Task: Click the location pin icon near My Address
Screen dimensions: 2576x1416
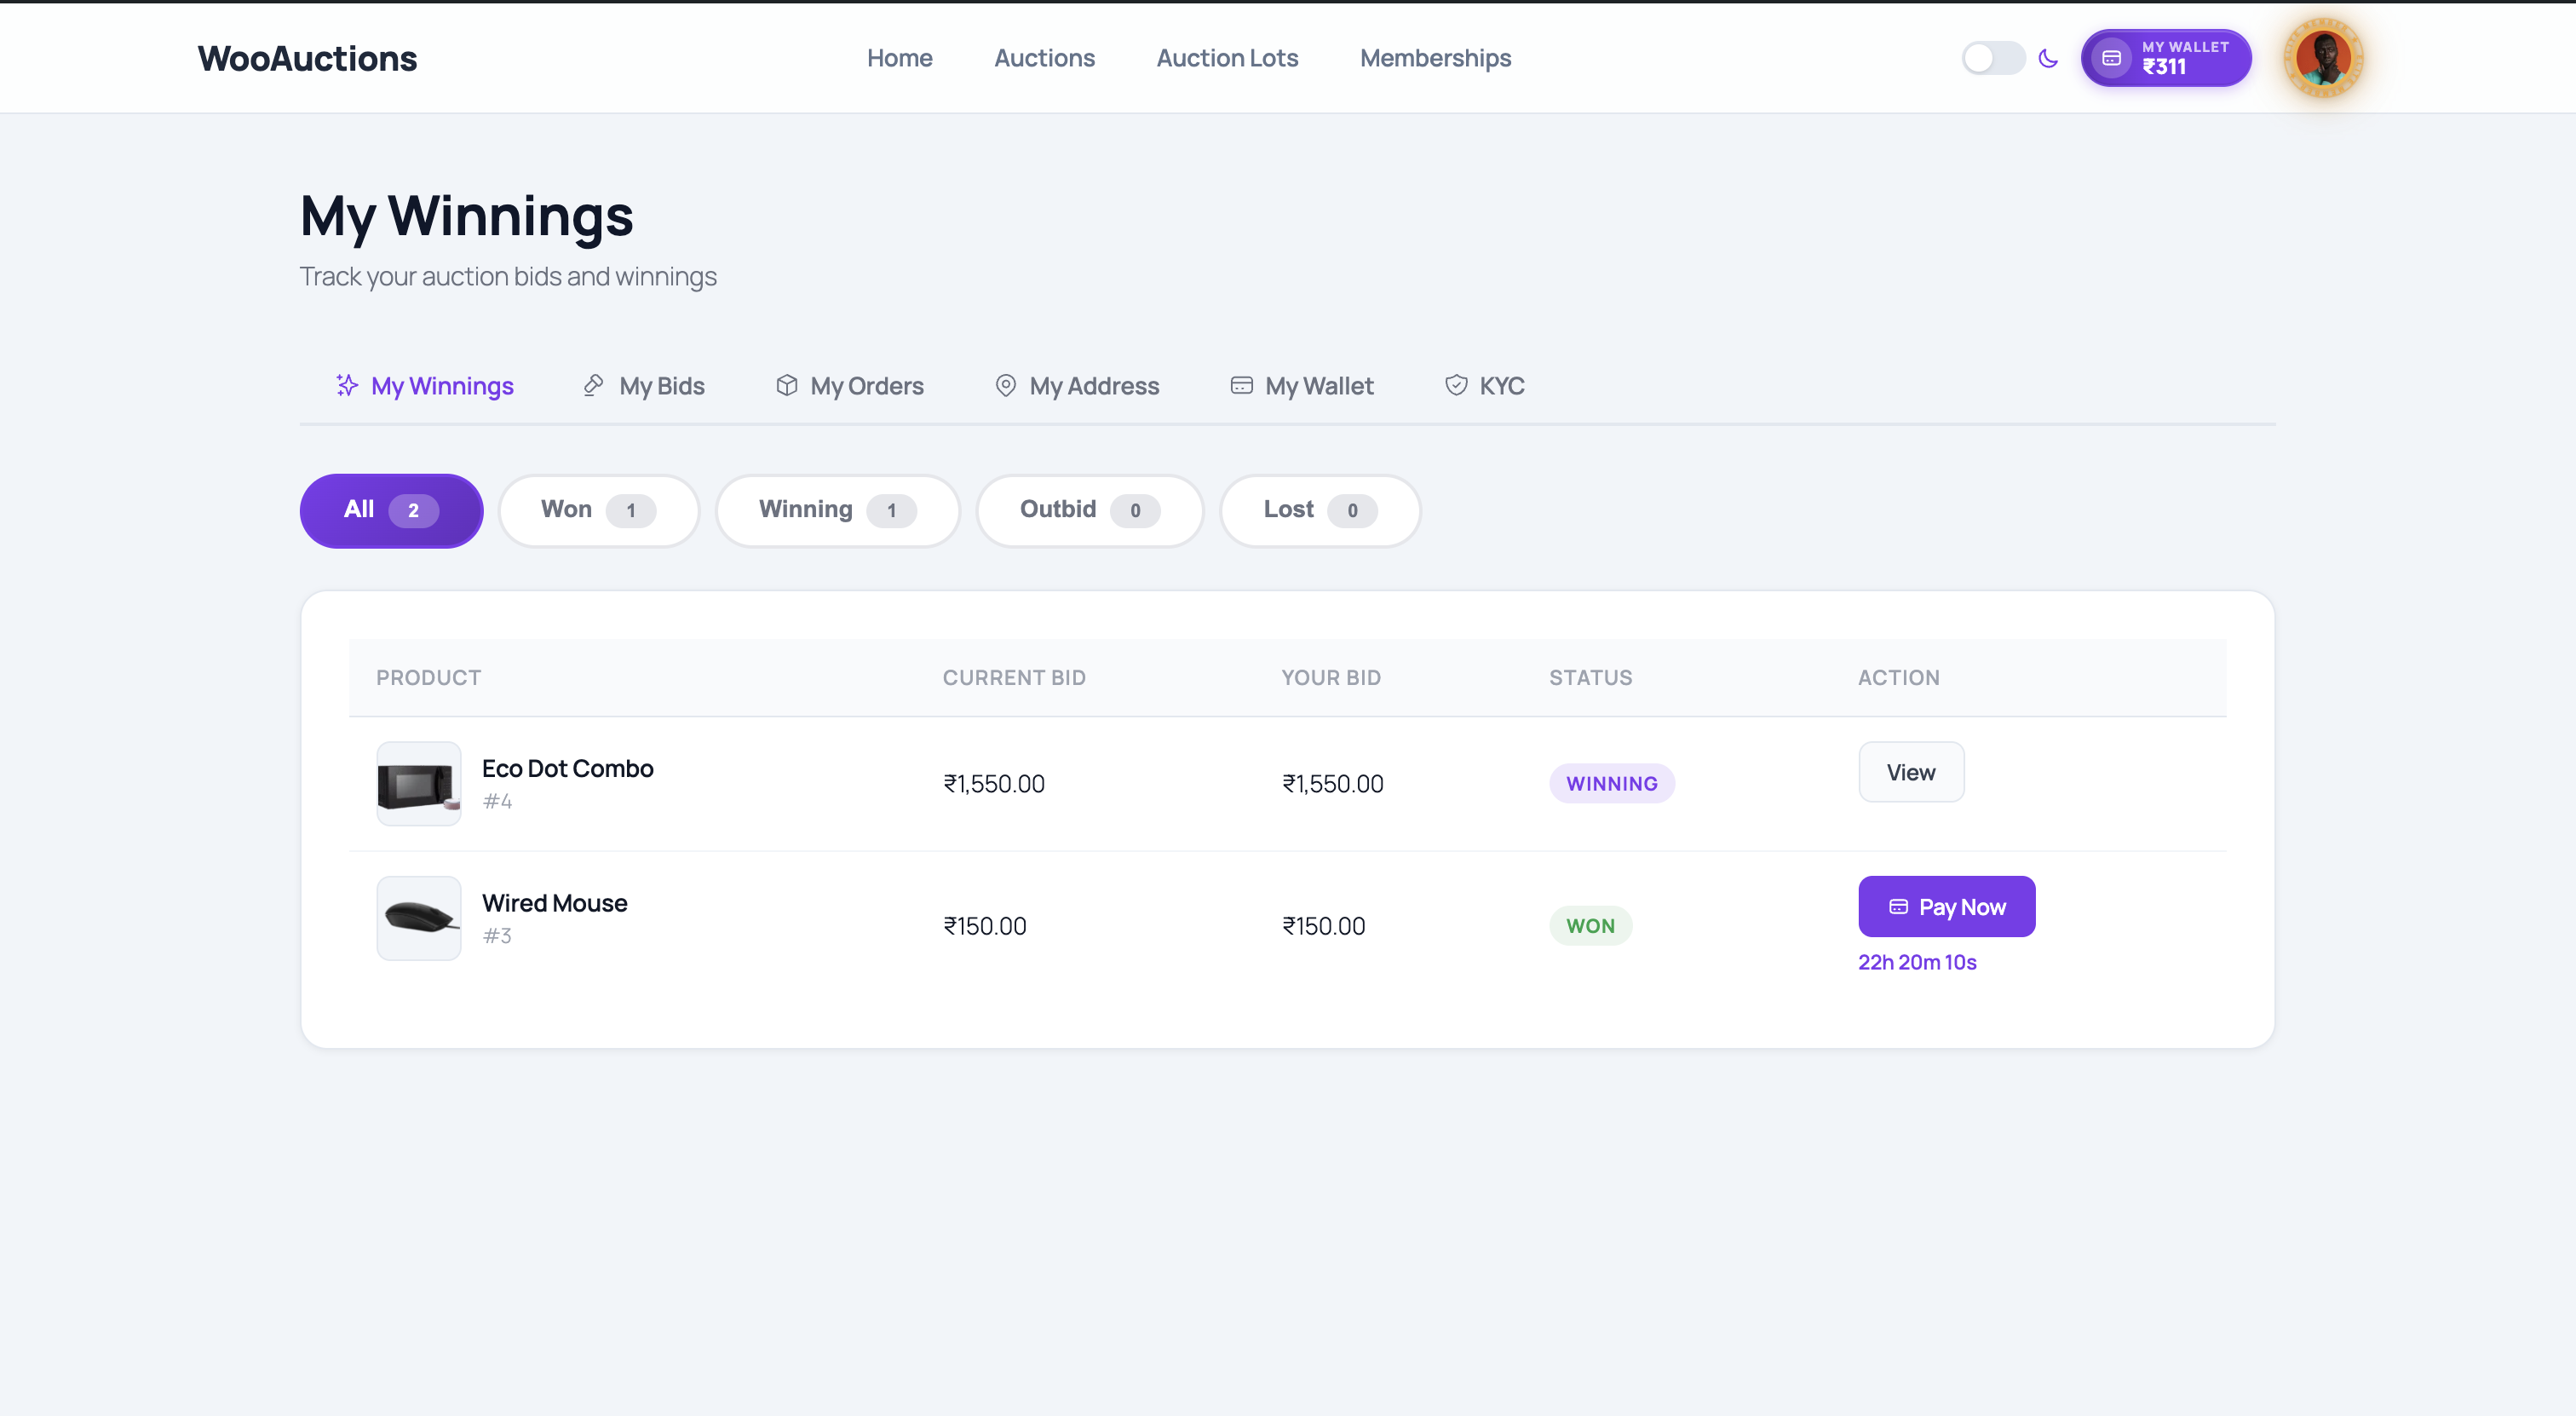Action: coord(1006,385)
